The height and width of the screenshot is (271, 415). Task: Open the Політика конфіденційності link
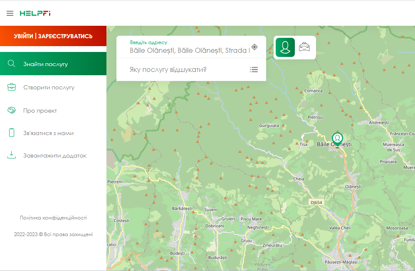coord(53,218)
